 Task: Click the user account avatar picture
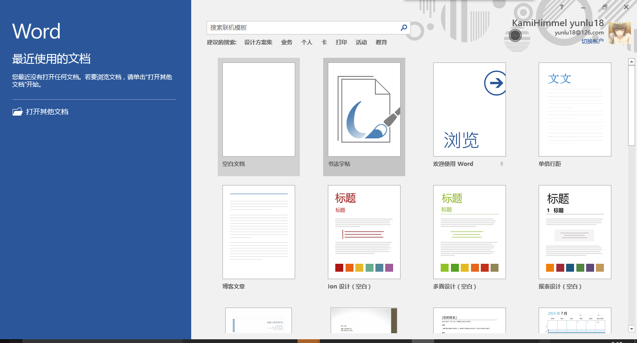(x=620, y=33)
